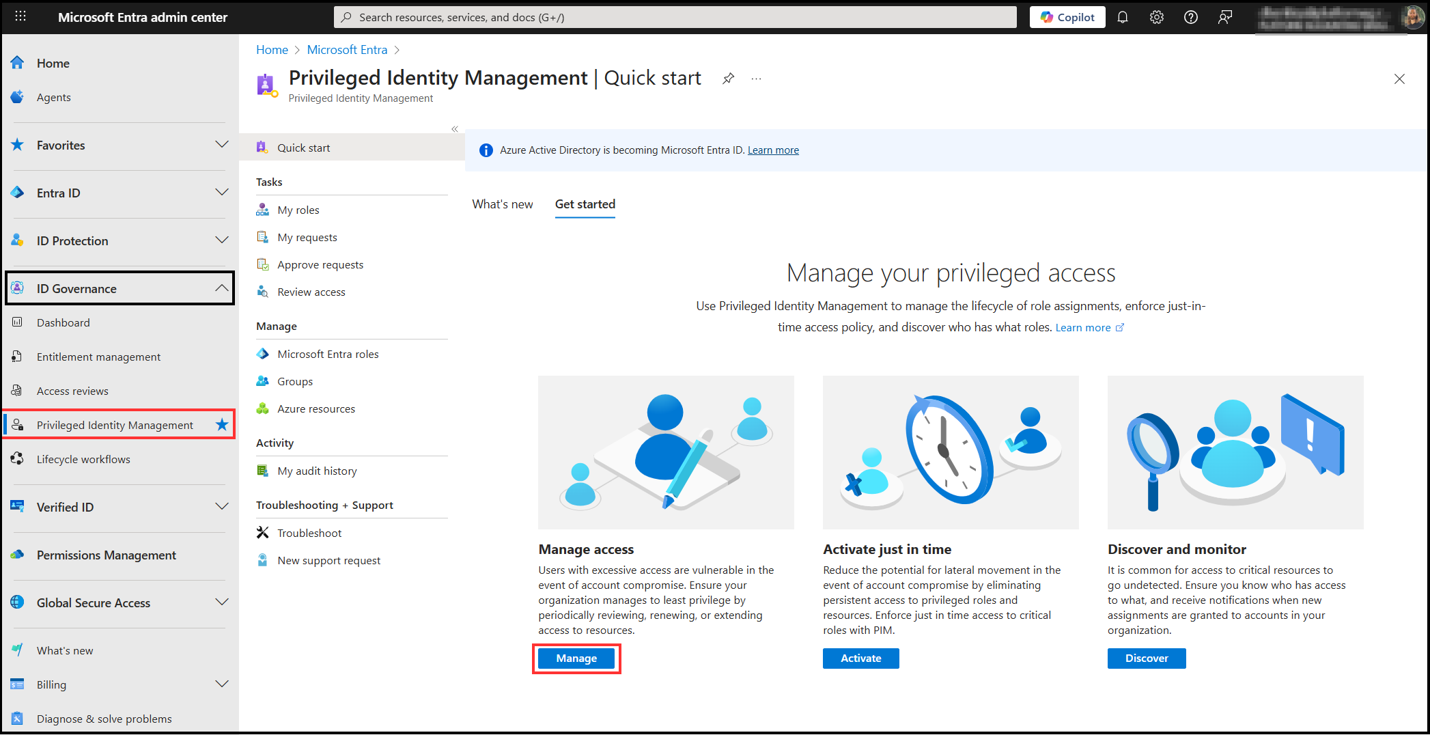Click the Azure resources icon
Image resolution: width=1430 pixels, height=735 pixels.
point(262,408)
